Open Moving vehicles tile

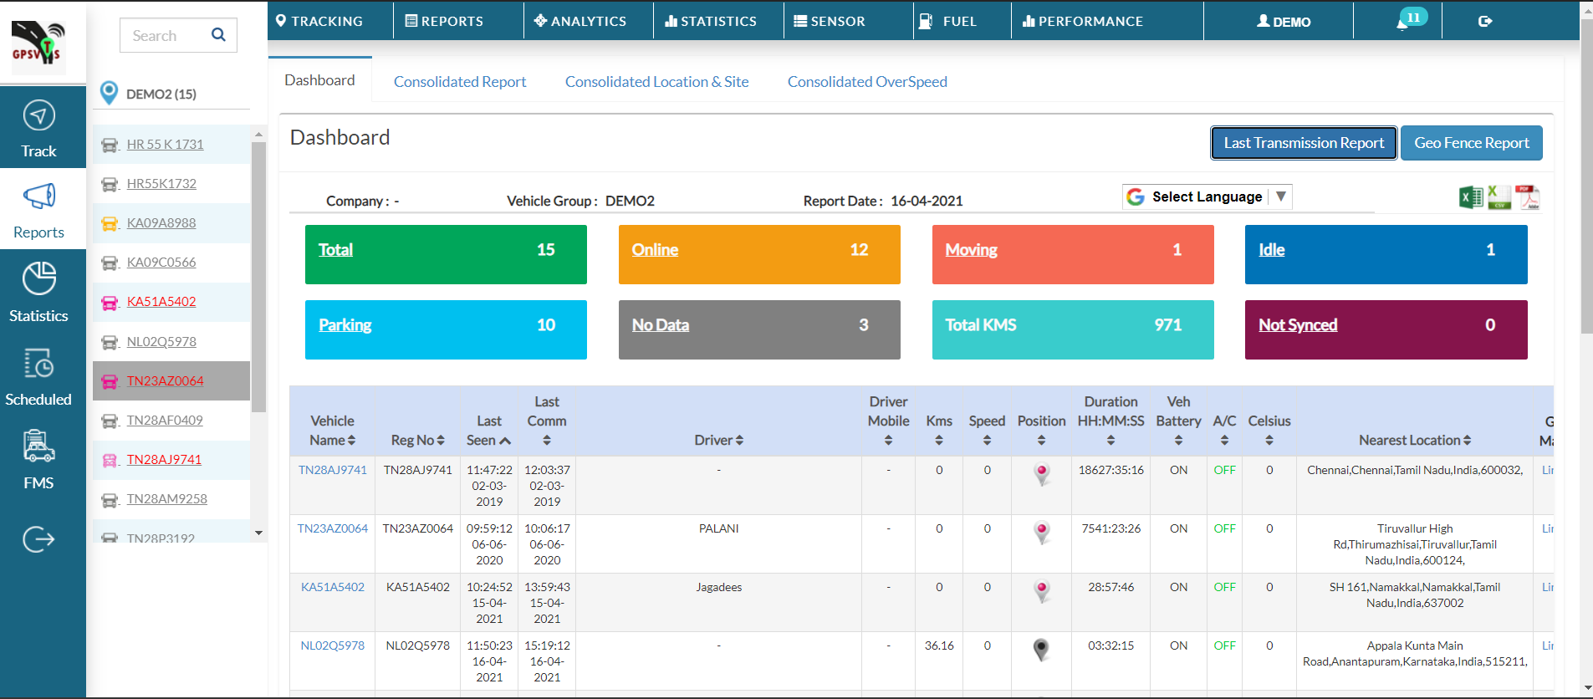(1073, 254)
